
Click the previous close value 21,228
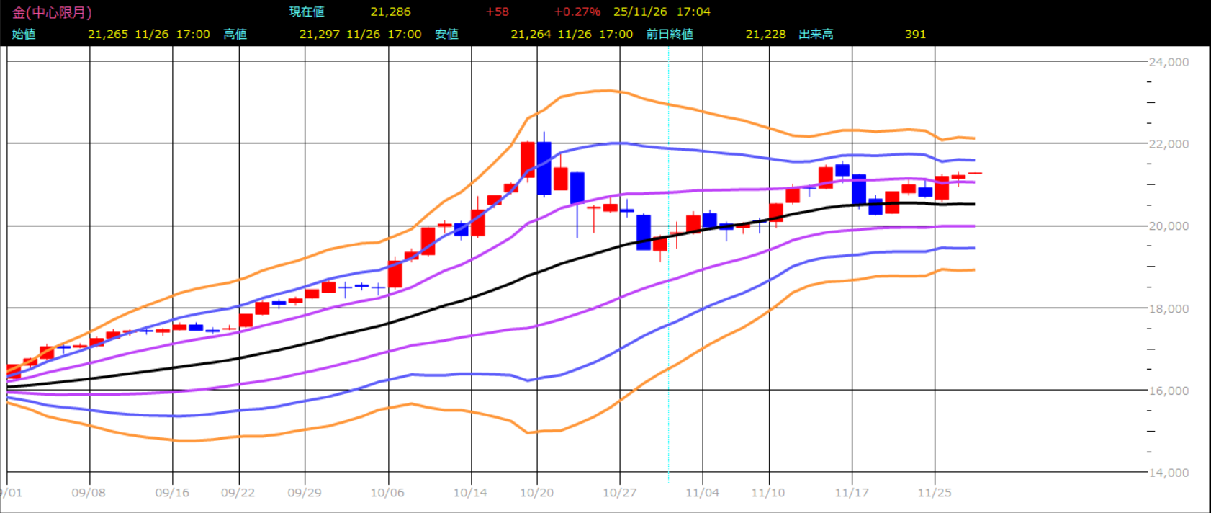click(765, 34)
